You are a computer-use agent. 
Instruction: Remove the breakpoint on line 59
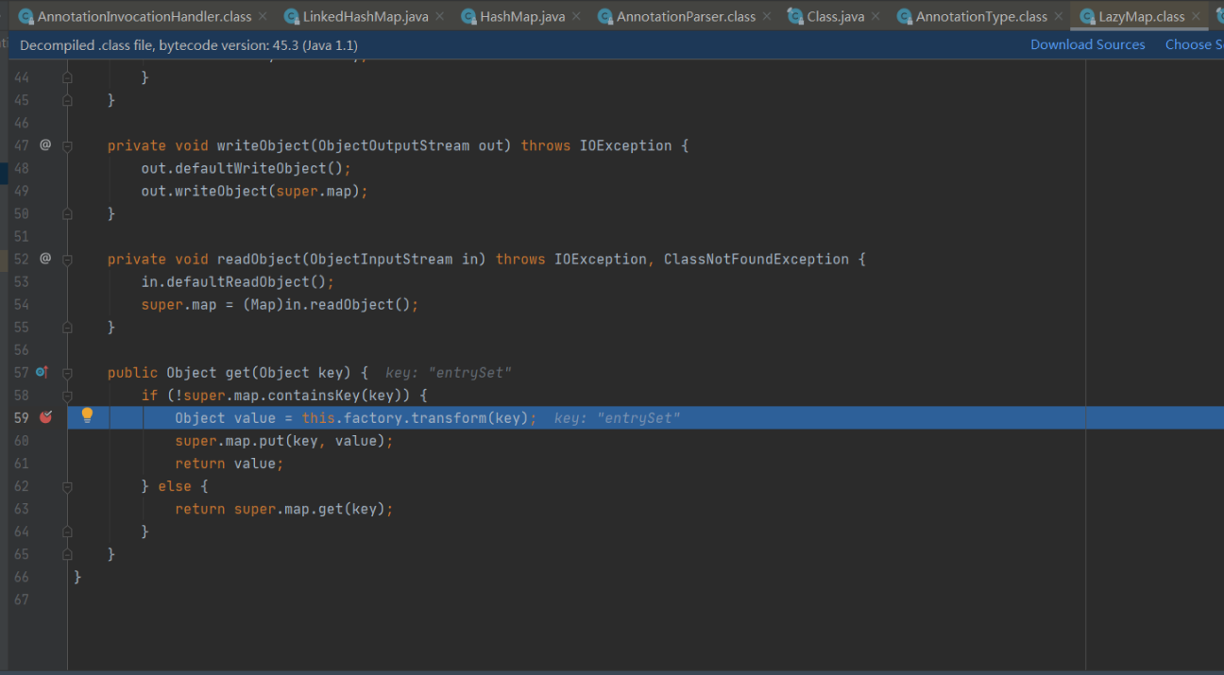[45, 417]
